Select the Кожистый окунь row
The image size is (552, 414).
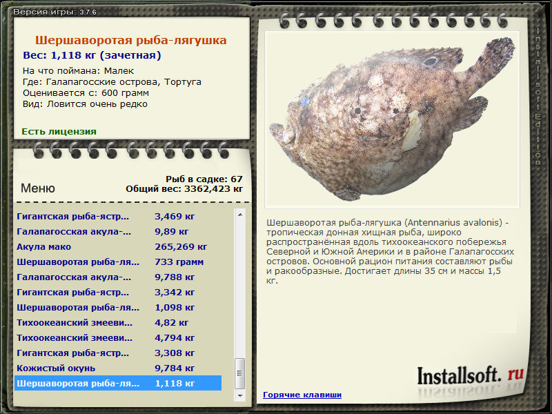[118, 368]
